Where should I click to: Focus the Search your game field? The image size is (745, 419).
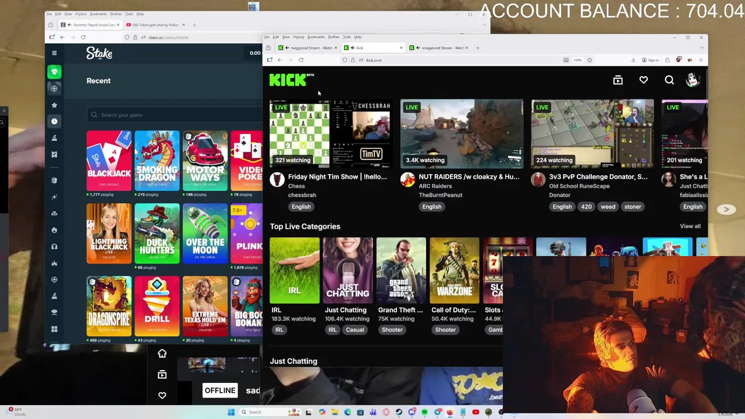[175, 115]
